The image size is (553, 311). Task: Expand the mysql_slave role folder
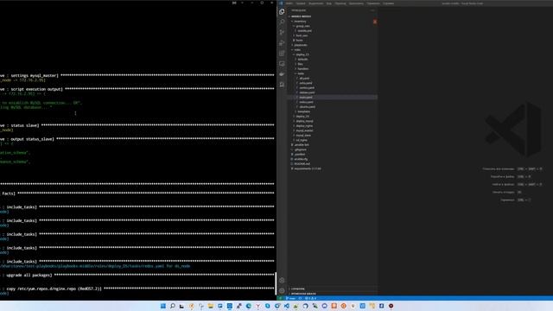303,136
